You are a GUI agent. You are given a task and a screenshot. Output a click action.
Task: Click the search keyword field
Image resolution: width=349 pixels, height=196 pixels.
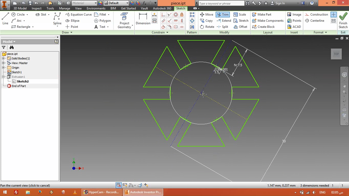coord(221,3)
